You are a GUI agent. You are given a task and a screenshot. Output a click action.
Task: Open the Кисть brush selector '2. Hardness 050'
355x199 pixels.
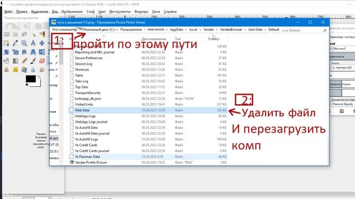pyautogui.click(x=343, y=67)
